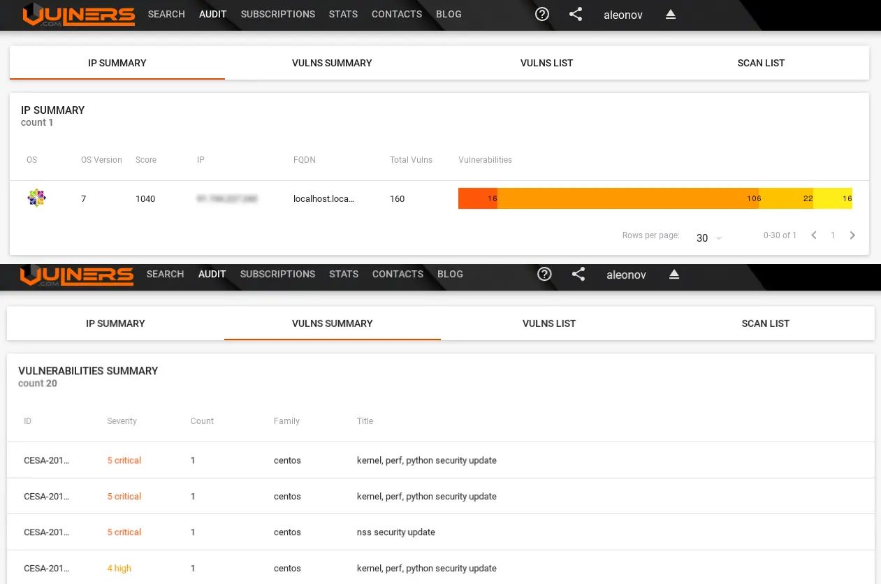This screenshot has height=584, width=881.
Task: Click the logout eject icon next to aleonov
Action: 670,14
